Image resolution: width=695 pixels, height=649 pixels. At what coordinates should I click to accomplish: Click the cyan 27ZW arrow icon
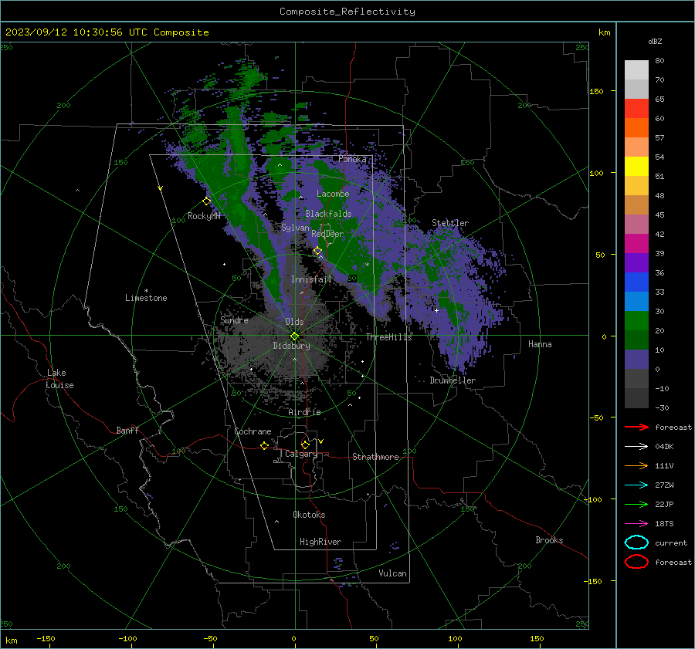pyautogui.click(x=636, y=485)
